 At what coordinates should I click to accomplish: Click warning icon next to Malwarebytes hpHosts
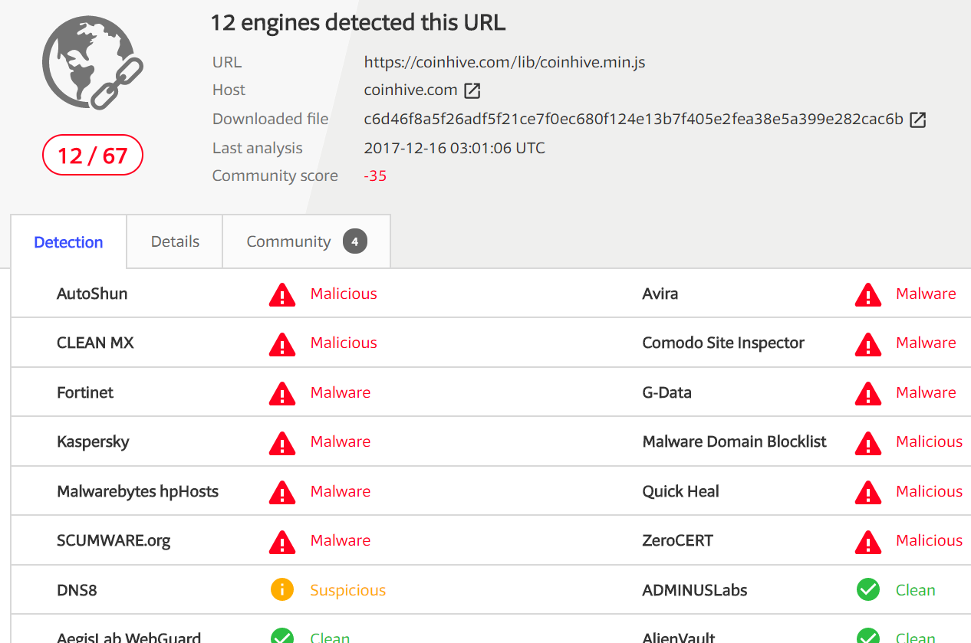282,492
